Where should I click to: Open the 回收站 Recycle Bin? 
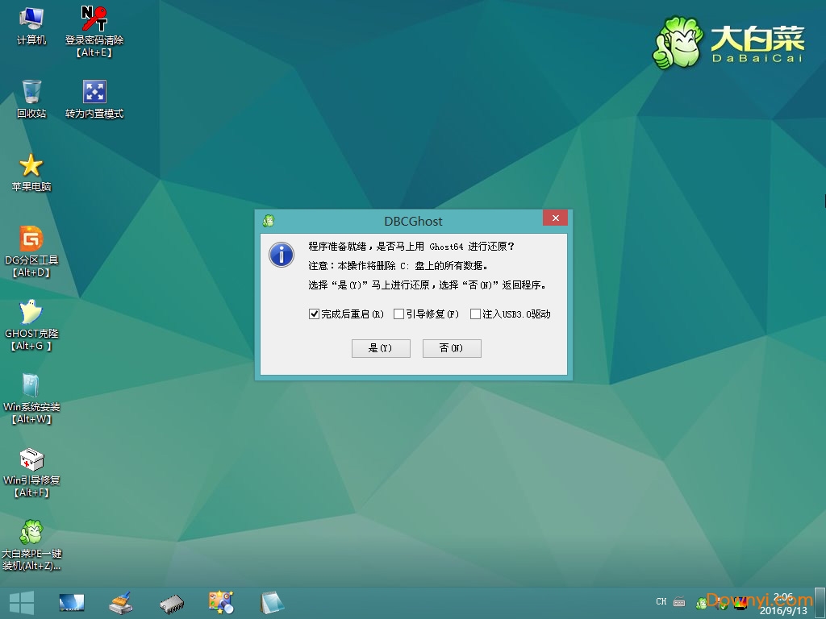pyautogui.click(x=31, y=95)
